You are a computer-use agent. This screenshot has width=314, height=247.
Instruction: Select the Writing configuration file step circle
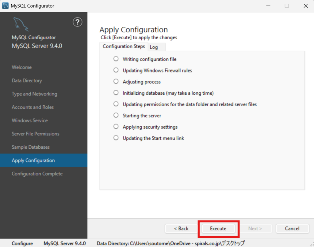pyautogui.click(x=116, y=59)
